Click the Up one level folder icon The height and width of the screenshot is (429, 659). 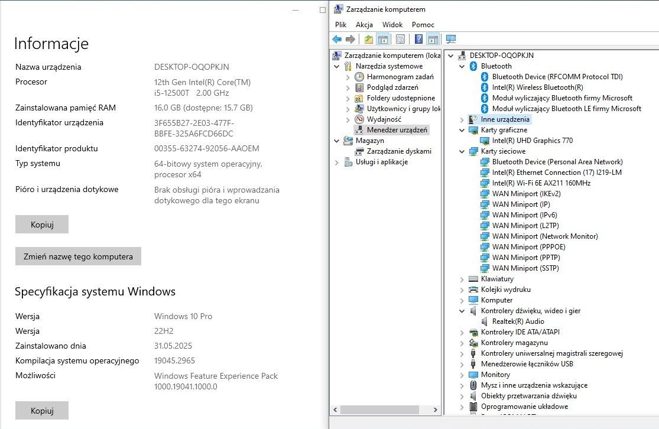tap(369, 40)
